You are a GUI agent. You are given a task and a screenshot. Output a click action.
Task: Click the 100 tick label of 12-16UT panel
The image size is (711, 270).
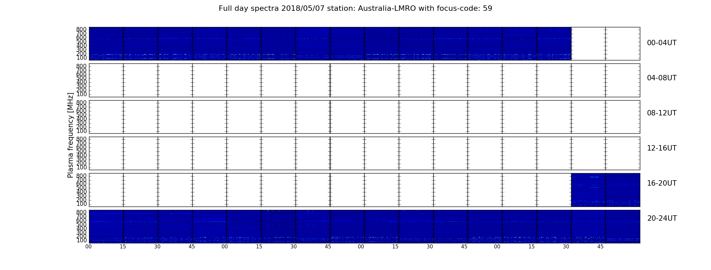tap(82, 167)
